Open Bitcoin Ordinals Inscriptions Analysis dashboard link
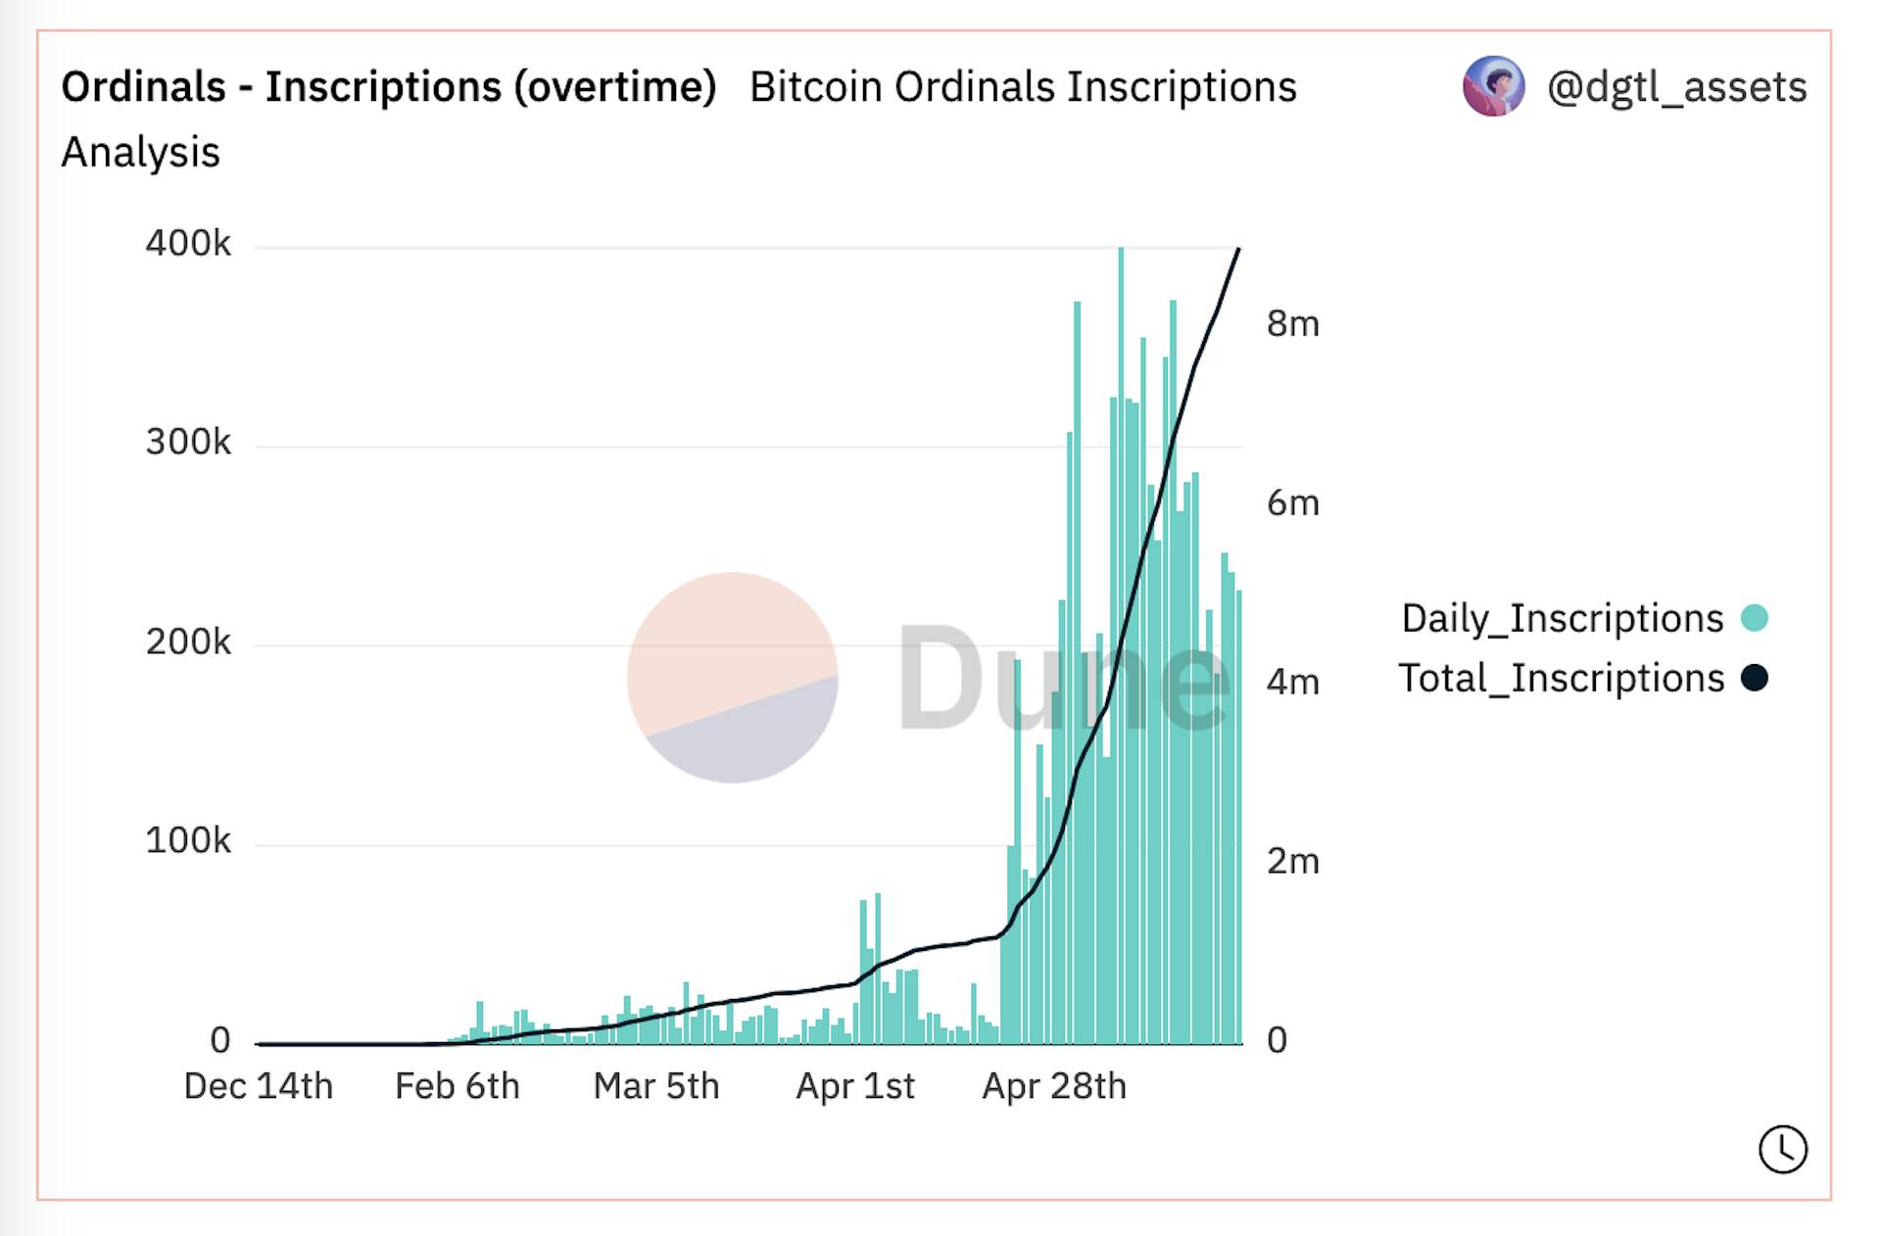The height and width of the screenshot is (1236, 1881). [x=1023, y=87]
